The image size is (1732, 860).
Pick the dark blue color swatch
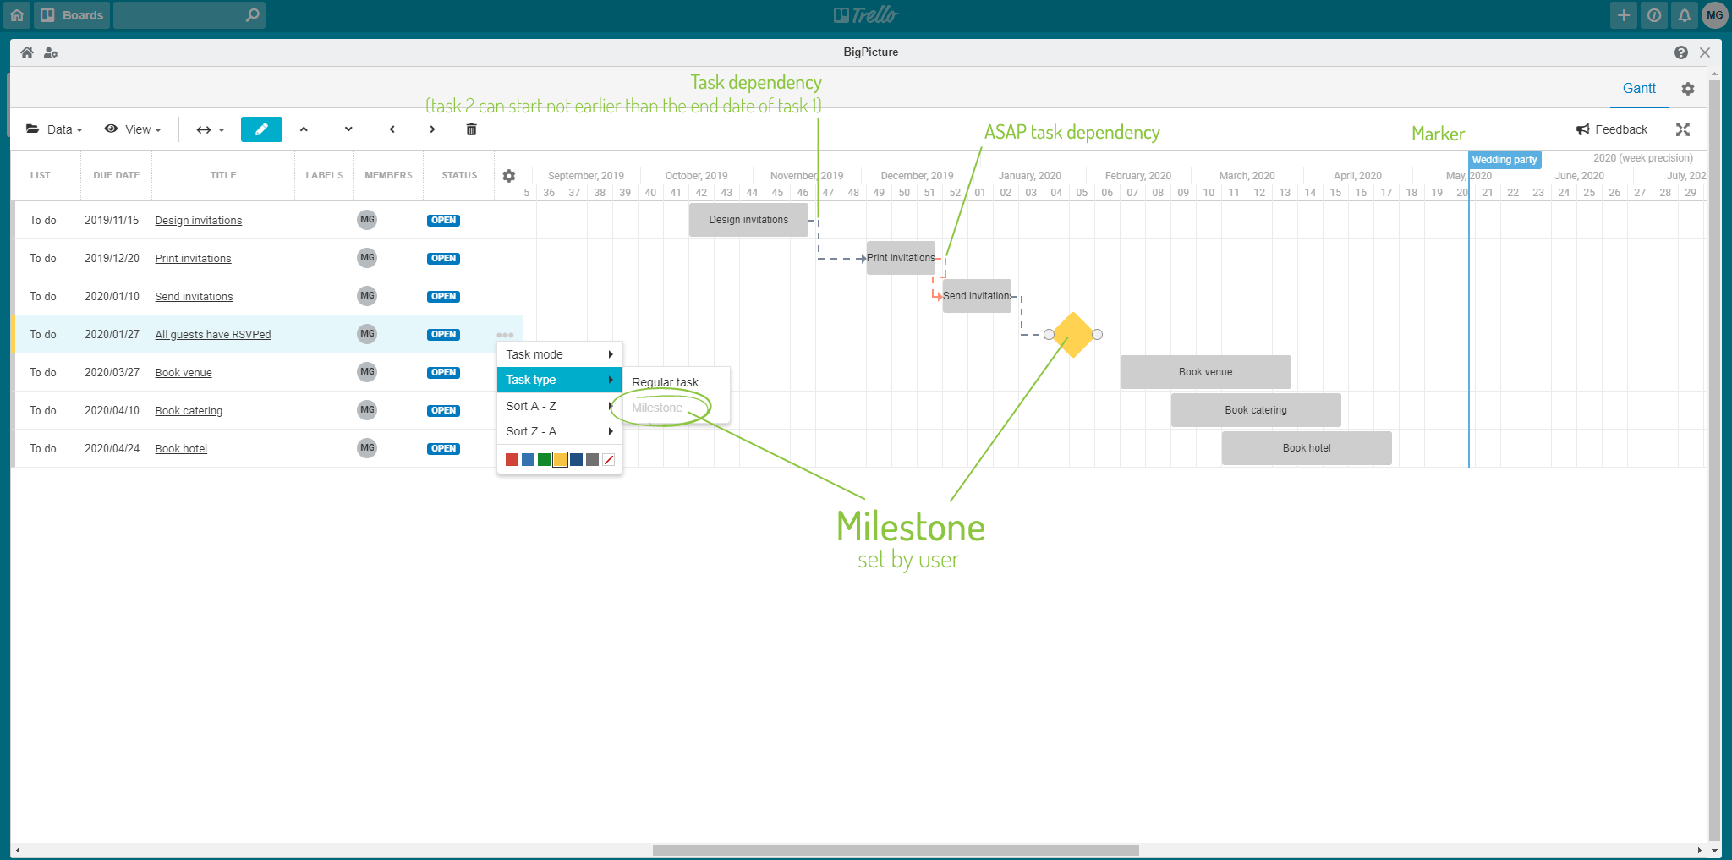(x=576, y=460)
